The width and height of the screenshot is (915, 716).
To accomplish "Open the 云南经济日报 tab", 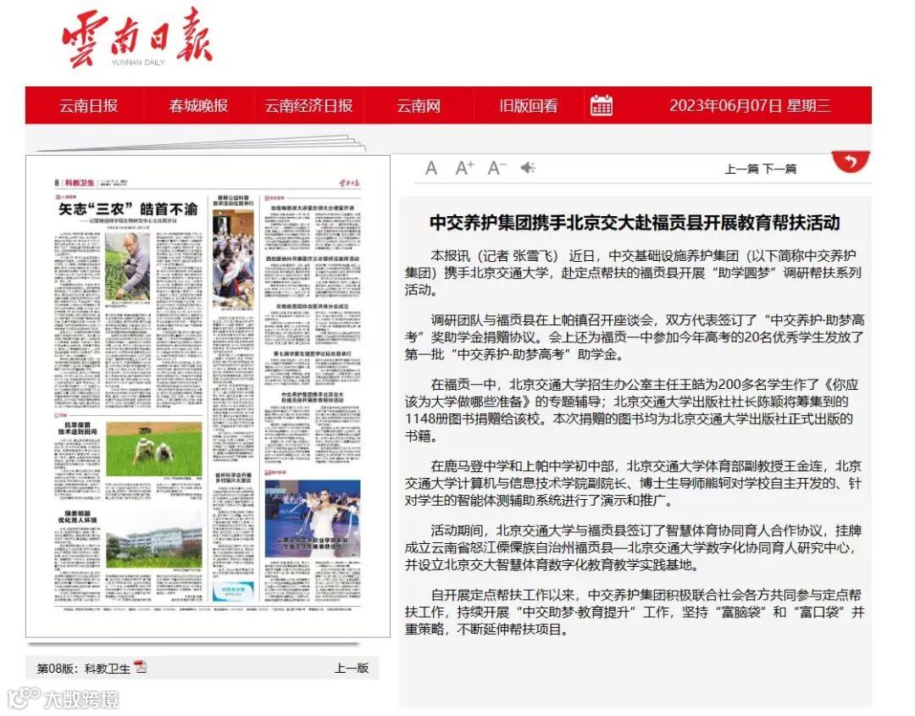I will [x=308, y=106].
